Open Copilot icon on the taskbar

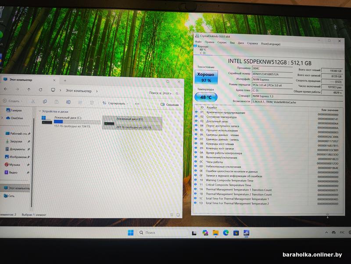[205, 233]
